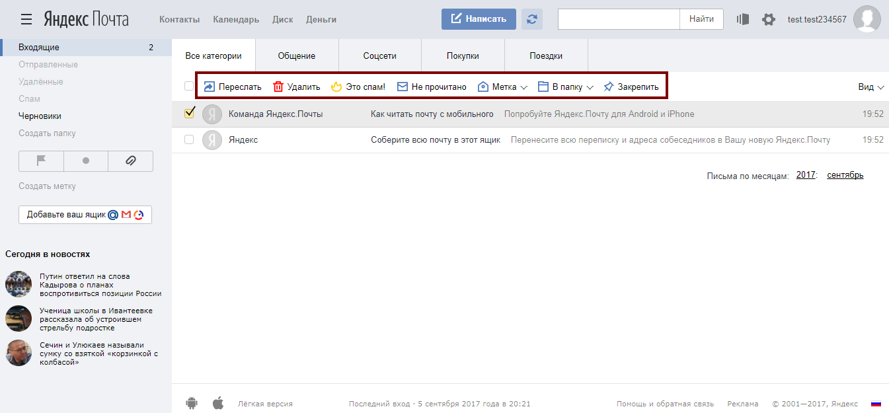This screenshot has height=413, width=889.
Task: Click the Написать compose button
Action: 479,19
